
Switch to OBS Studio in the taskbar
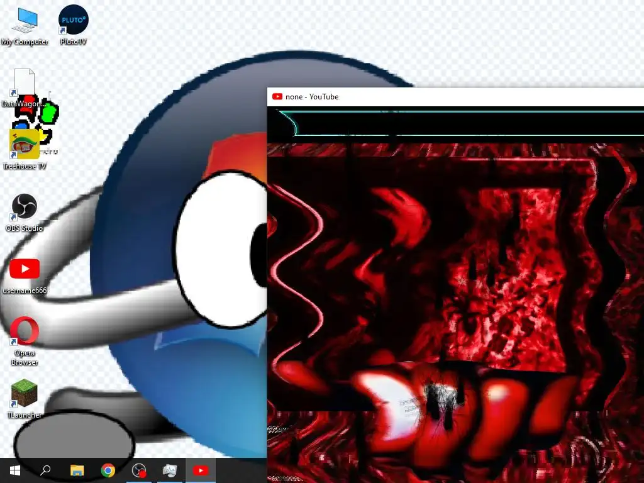click(139, 470)
